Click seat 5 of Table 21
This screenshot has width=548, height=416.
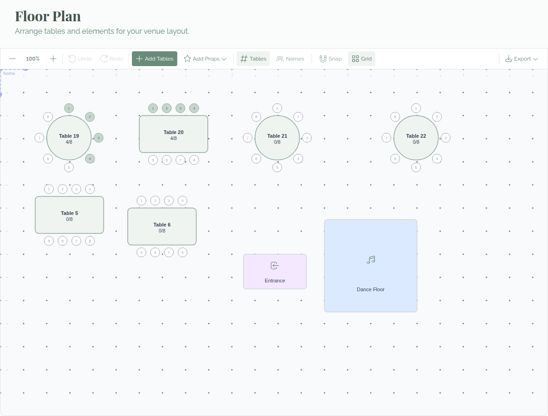point(277,167)
